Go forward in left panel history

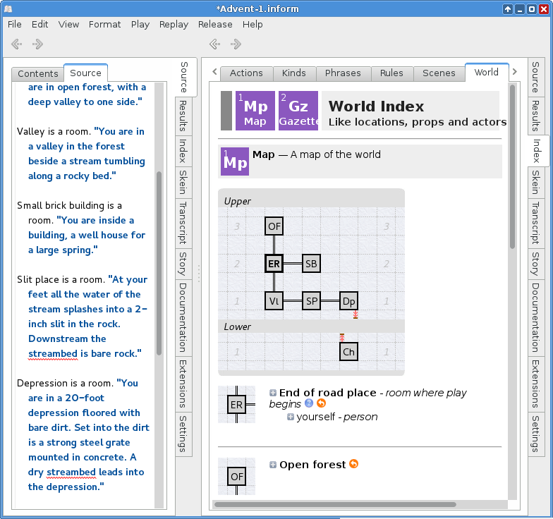(x=37, y=44)
